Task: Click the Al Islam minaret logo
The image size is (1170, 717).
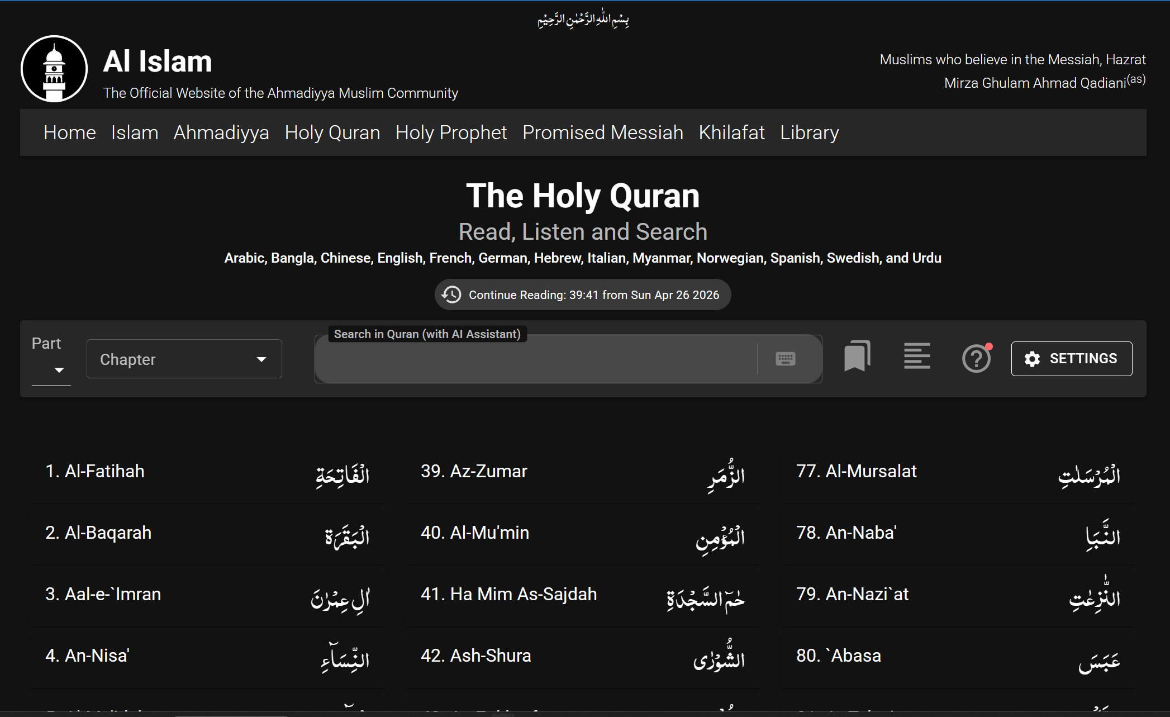Action: [54, 69]
